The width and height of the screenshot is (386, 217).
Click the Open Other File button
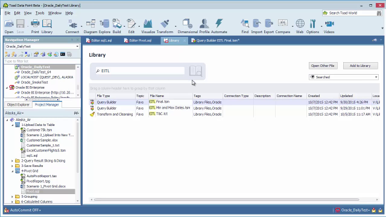[x=323, y=66]
